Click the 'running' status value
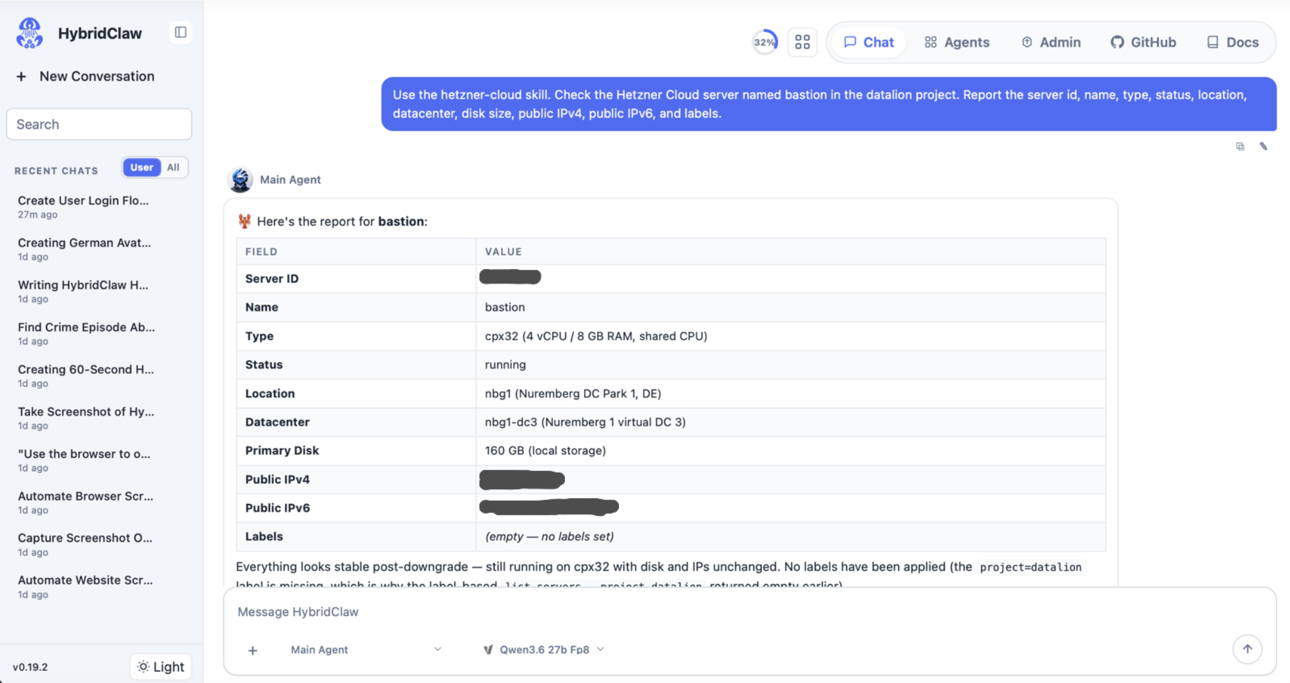The width and height of the screenshot is (1290, 683). pyautogui.click(x=505, y=365)
